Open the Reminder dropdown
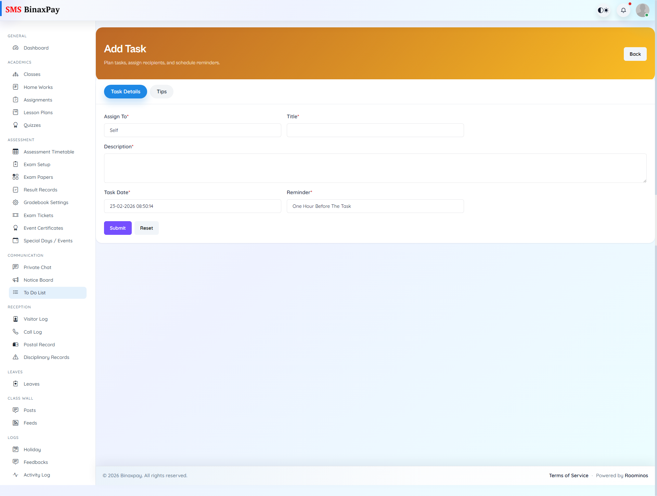 (x=375, y=206)
